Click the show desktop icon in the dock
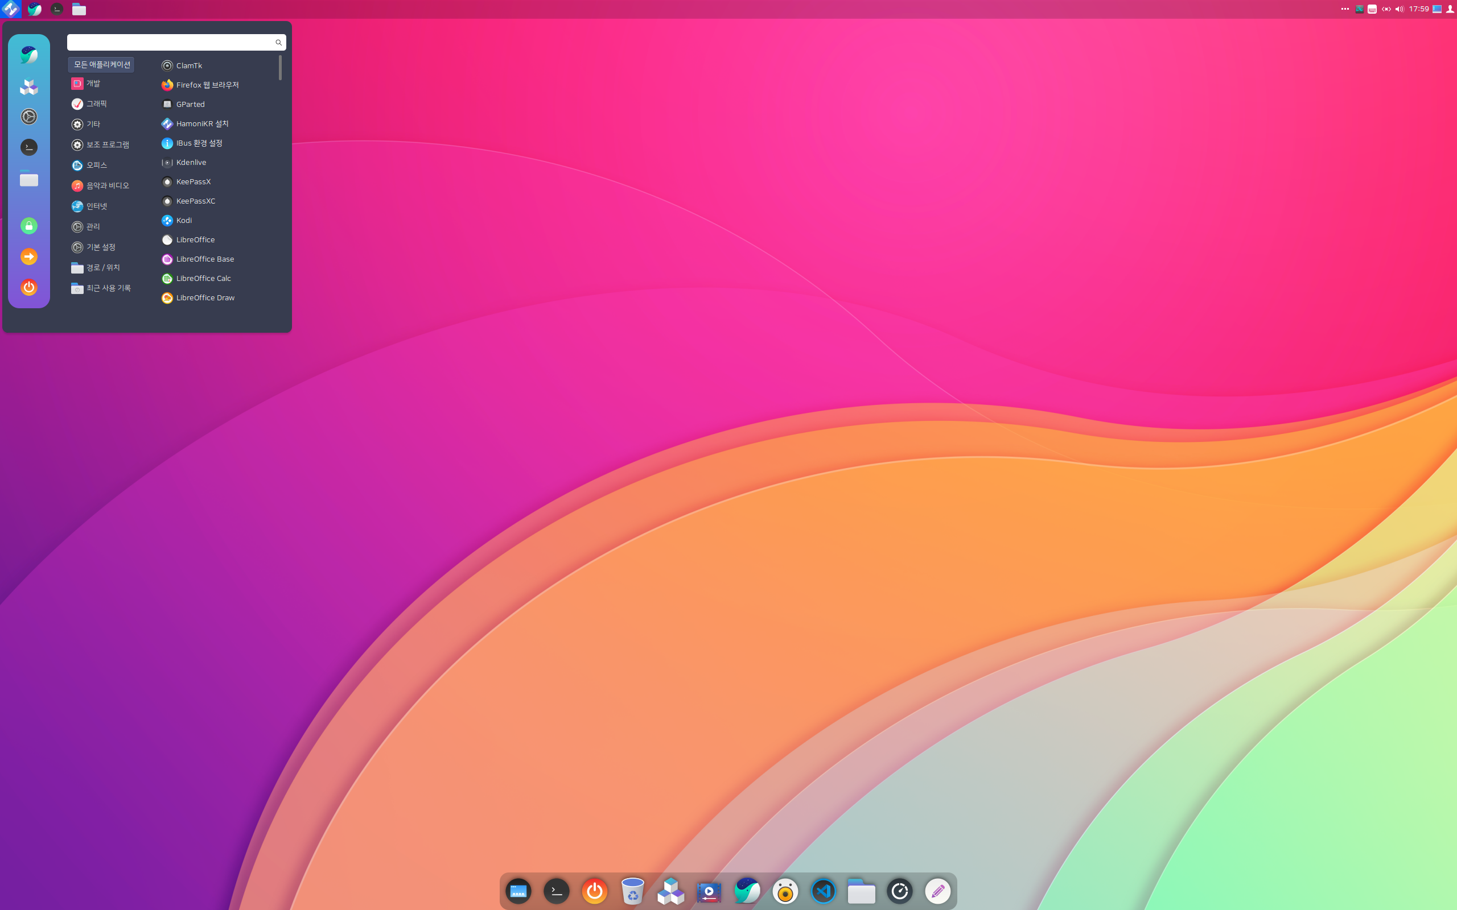1457x910 pixels. [518, 891]
